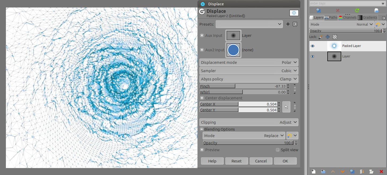Save current settings as a preset with plus icon

pyautogui.click(x=288, y=24)
